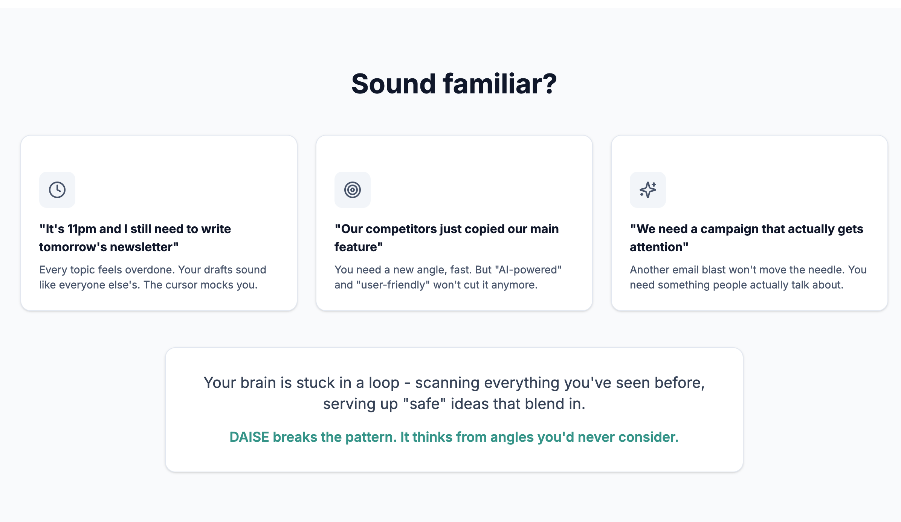Click the quoted word "safe" in bottom box

pos(424,404)
